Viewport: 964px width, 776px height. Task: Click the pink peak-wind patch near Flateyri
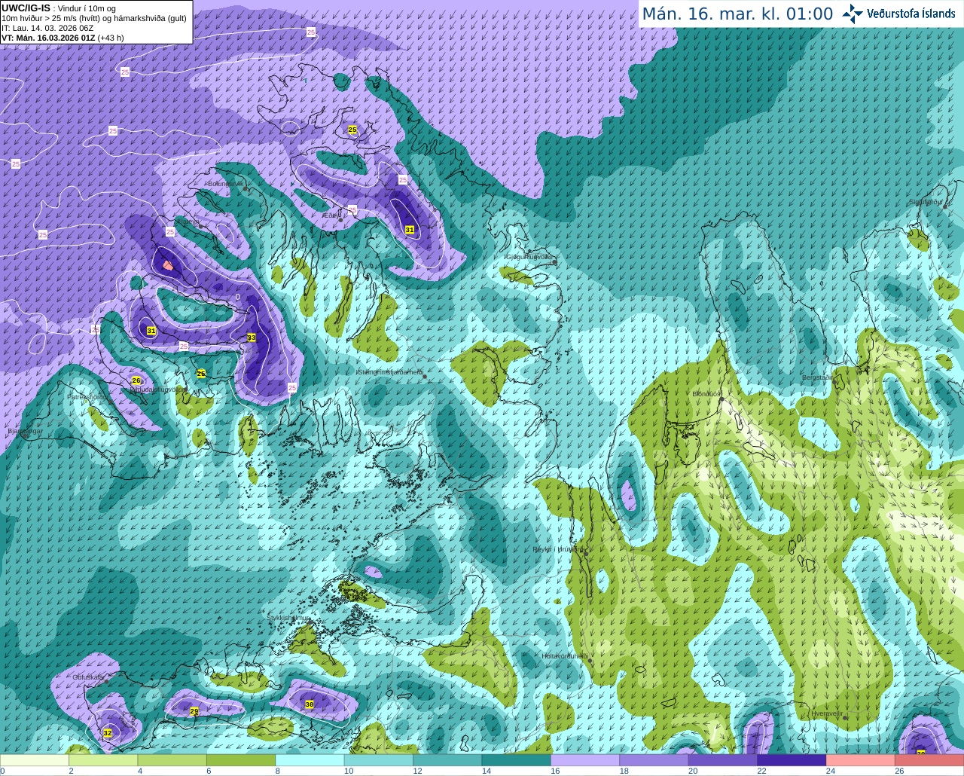(167, 265)
